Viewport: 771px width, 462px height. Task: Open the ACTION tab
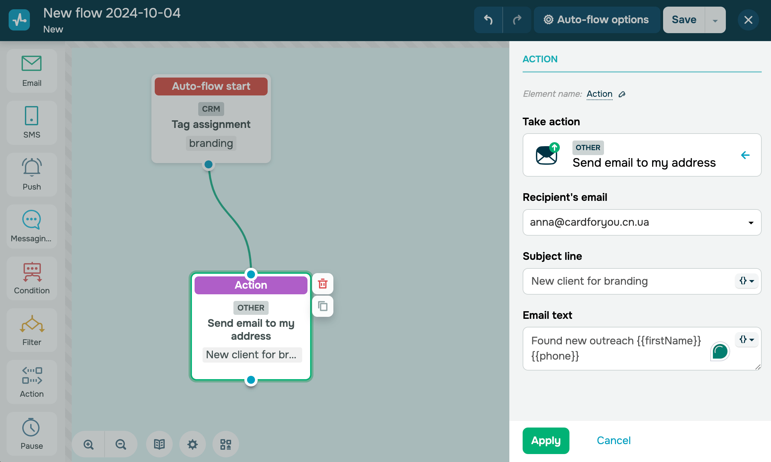coord(540,59)
